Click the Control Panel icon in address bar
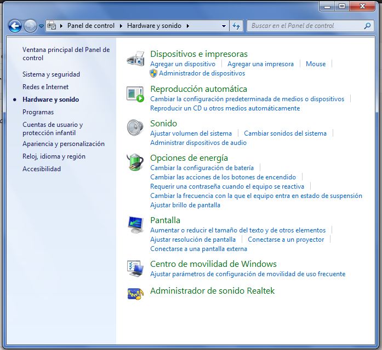 (52, 26)
